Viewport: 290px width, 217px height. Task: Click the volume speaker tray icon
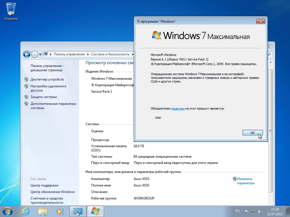click(x=260, y=211)
